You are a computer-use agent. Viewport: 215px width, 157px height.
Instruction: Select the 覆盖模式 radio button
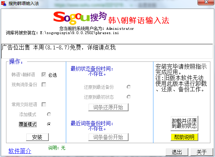(x=49, y=124)
